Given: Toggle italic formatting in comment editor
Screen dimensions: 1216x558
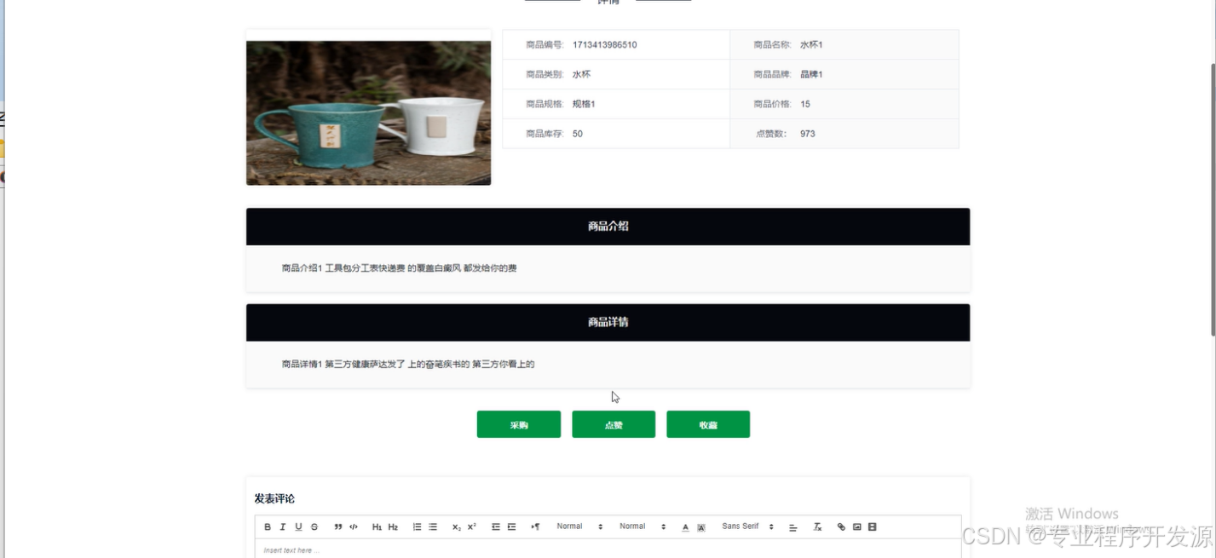Looking at the screenshot, I should pos(283,527).
